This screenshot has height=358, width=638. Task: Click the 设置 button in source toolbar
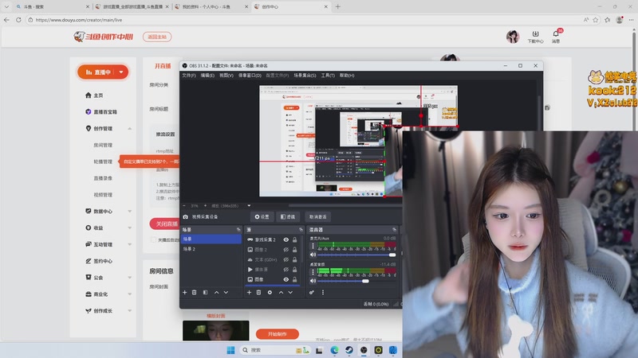(262, 216)
